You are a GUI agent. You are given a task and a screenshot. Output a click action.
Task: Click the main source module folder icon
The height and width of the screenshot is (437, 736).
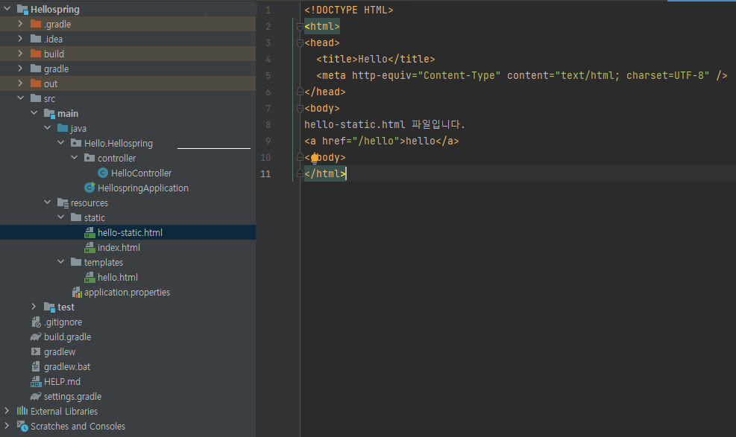pyautogui.click(x=49, y=113)
